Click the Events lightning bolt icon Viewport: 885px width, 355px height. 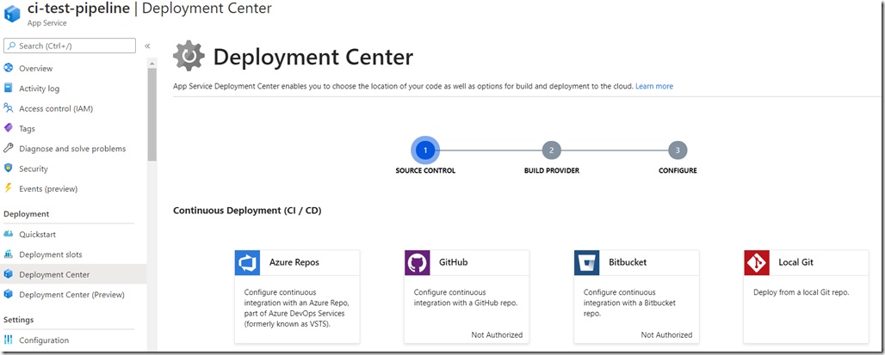(9, 189)
